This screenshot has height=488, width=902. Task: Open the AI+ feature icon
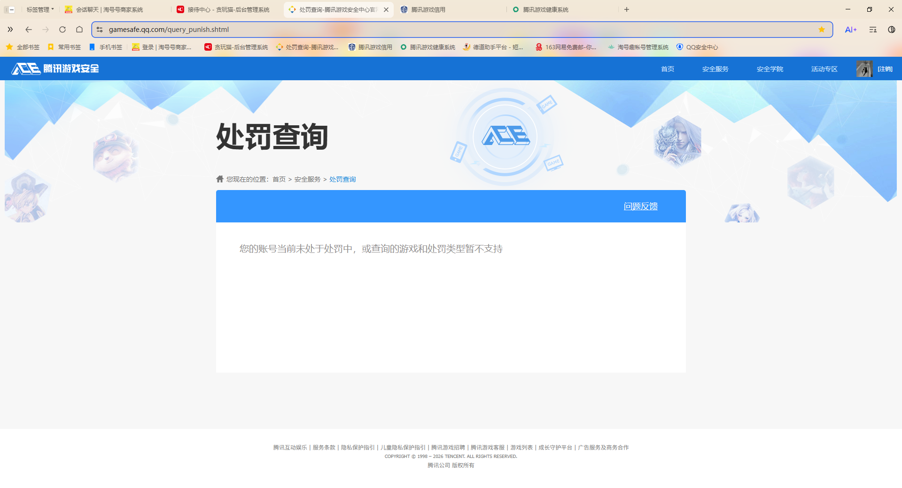pyautogui.click(x=850, y=29)
